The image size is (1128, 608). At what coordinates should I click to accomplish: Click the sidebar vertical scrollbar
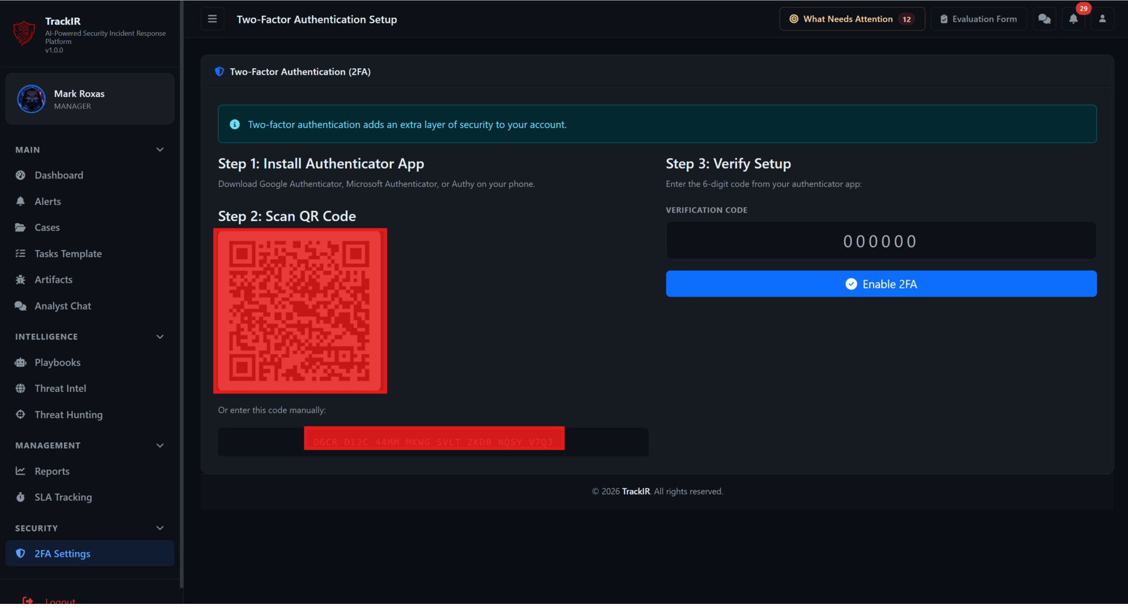point(182,294)
